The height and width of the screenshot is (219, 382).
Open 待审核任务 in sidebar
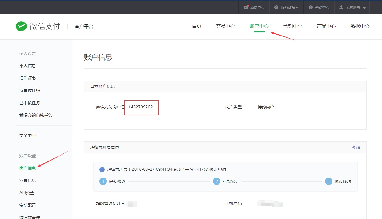[29, 91]
